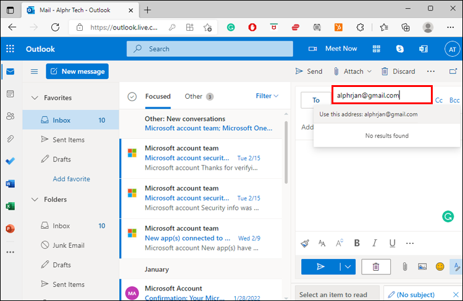Show the Cc field
This screenshot has height=301, width=463.
tap(439, 101)
